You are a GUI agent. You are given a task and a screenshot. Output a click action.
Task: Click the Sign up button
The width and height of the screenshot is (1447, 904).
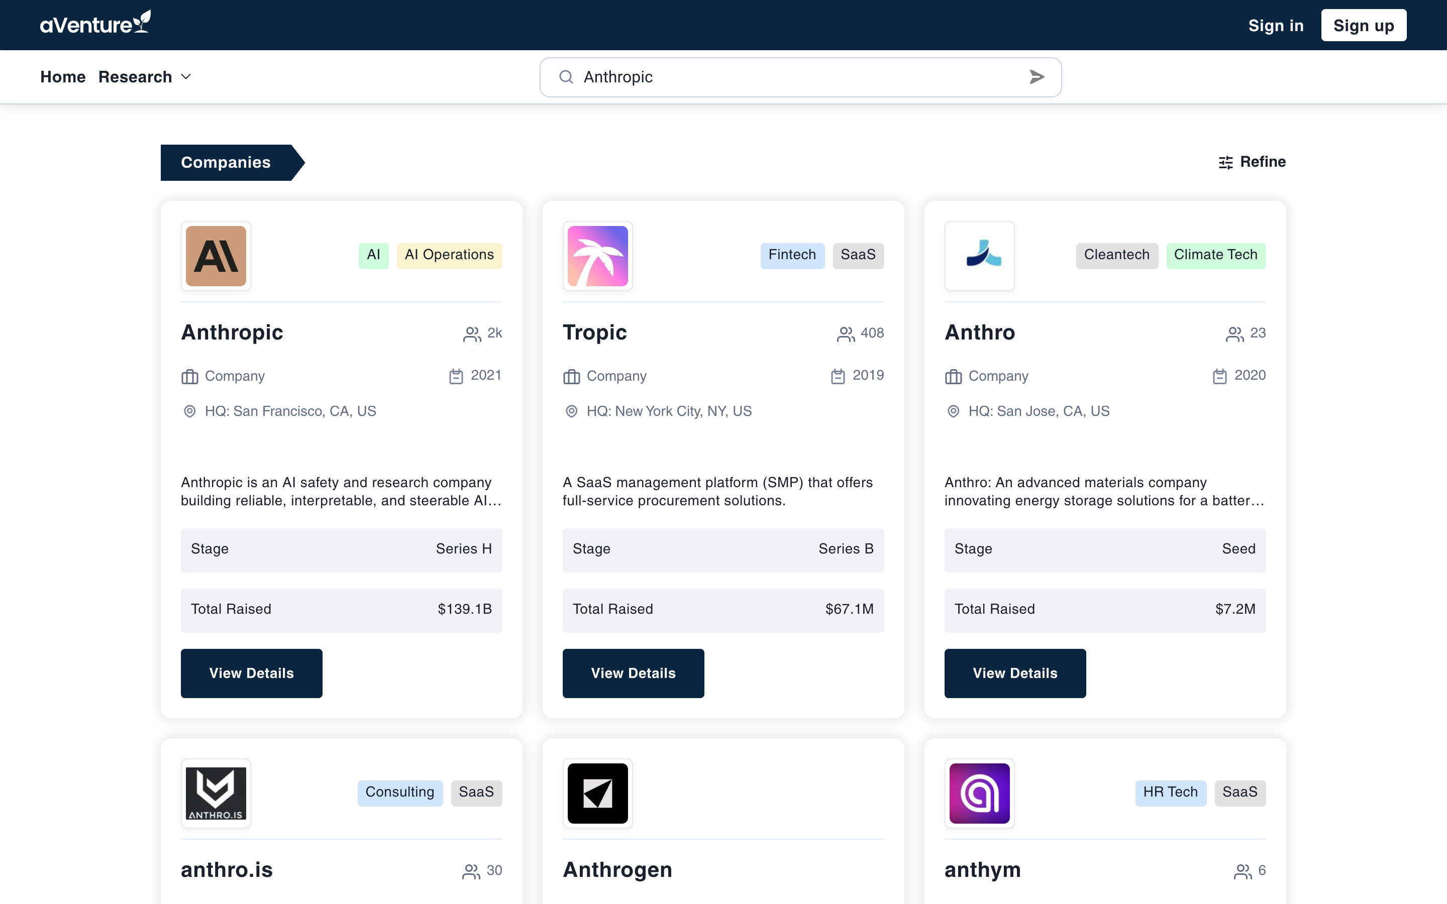pos(1364,25)
